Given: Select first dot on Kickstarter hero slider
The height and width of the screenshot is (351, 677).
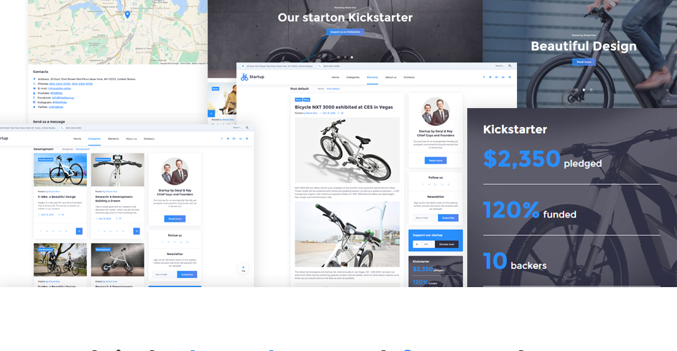Looking at the screenshot, I should 338,57.
